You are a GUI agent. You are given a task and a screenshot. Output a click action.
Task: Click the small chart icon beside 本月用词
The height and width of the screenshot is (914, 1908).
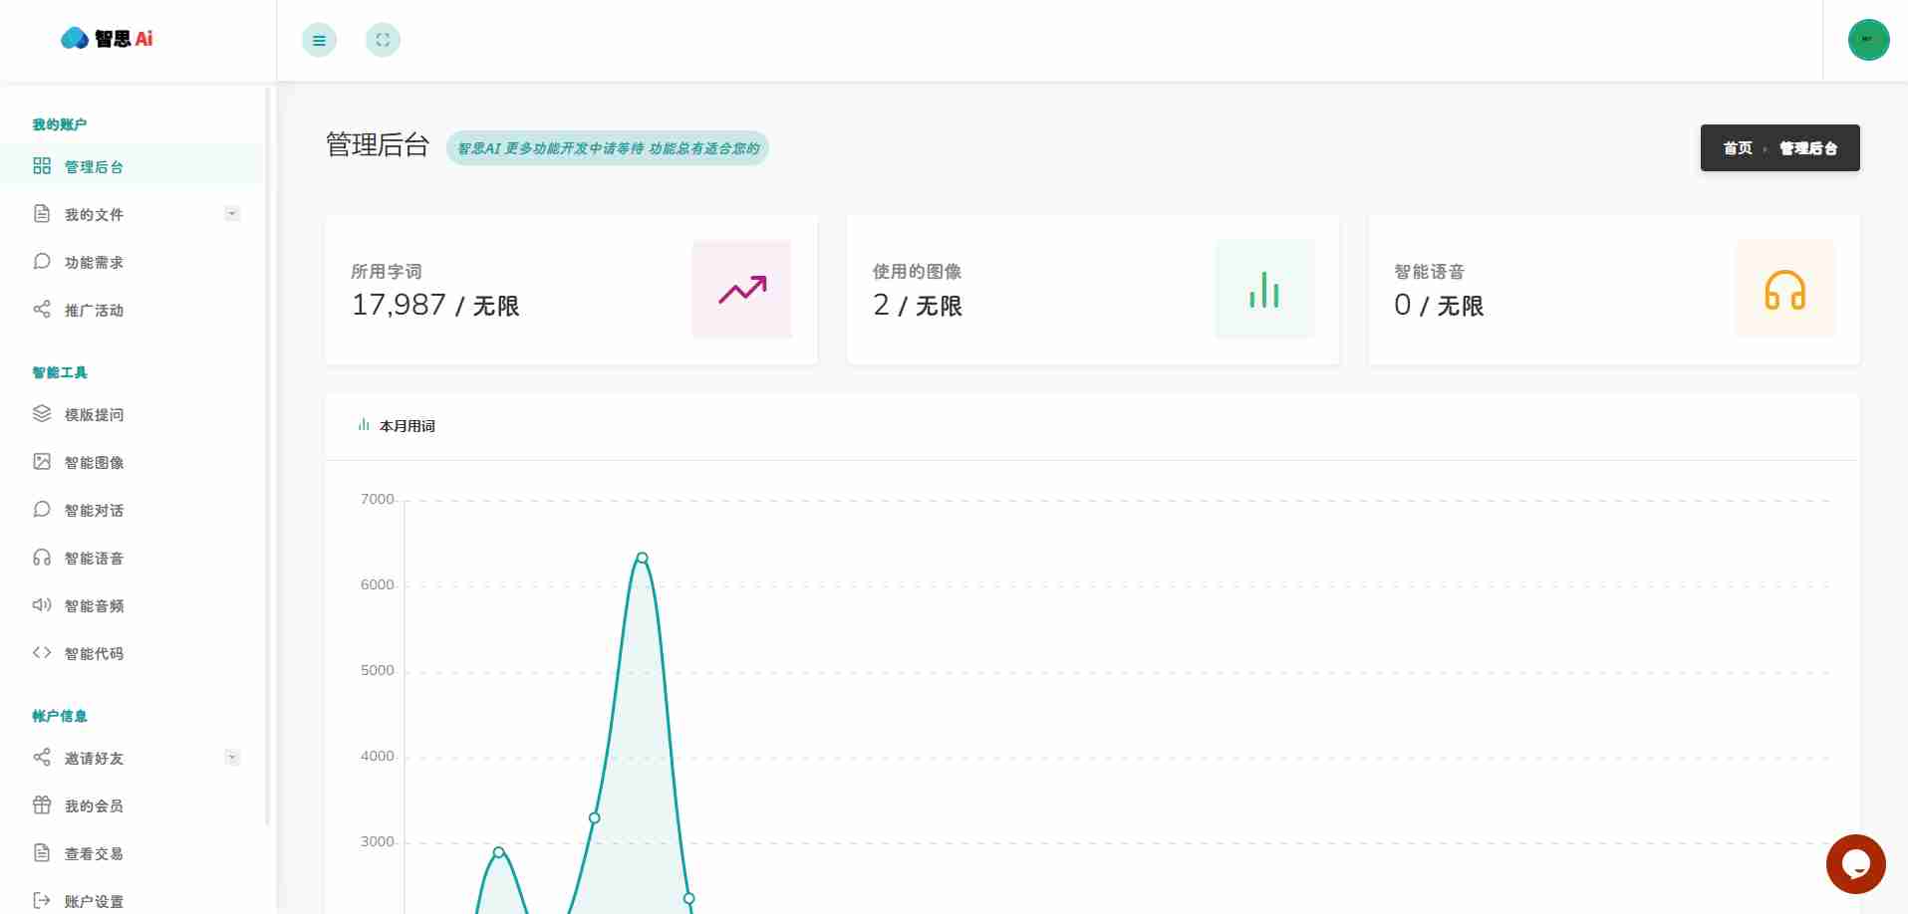click(x=364, y=425)
